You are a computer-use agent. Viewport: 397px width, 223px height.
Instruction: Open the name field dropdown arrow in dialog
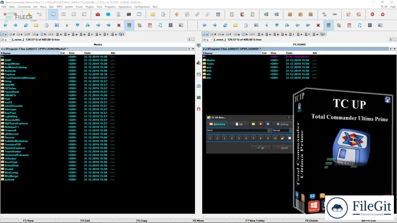point(269,130)
